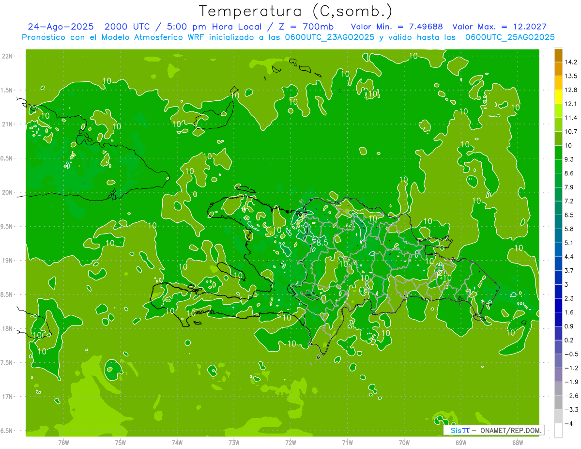Image resolution: width=581 pixels, height=449 pixels.
Task: Select the purple swatch between -1.9 and -1.2
Action: click(558, 375)
